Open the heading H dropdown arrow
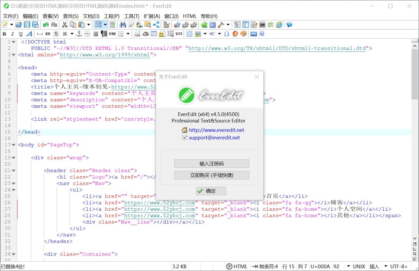This screenshot has height=271, width=419. (x=72, y=34)
